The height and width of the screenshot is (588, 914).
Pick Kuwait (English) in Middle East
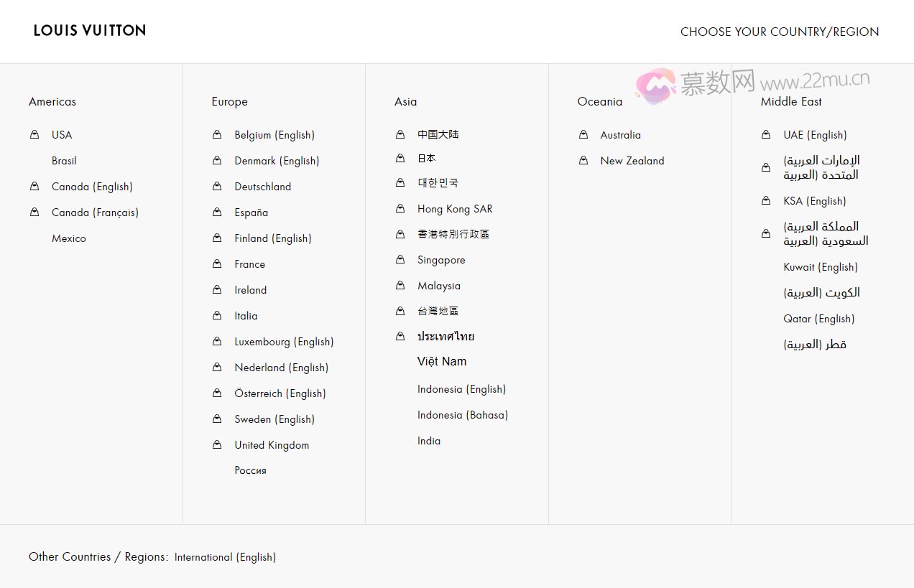(x=821, y=267)
